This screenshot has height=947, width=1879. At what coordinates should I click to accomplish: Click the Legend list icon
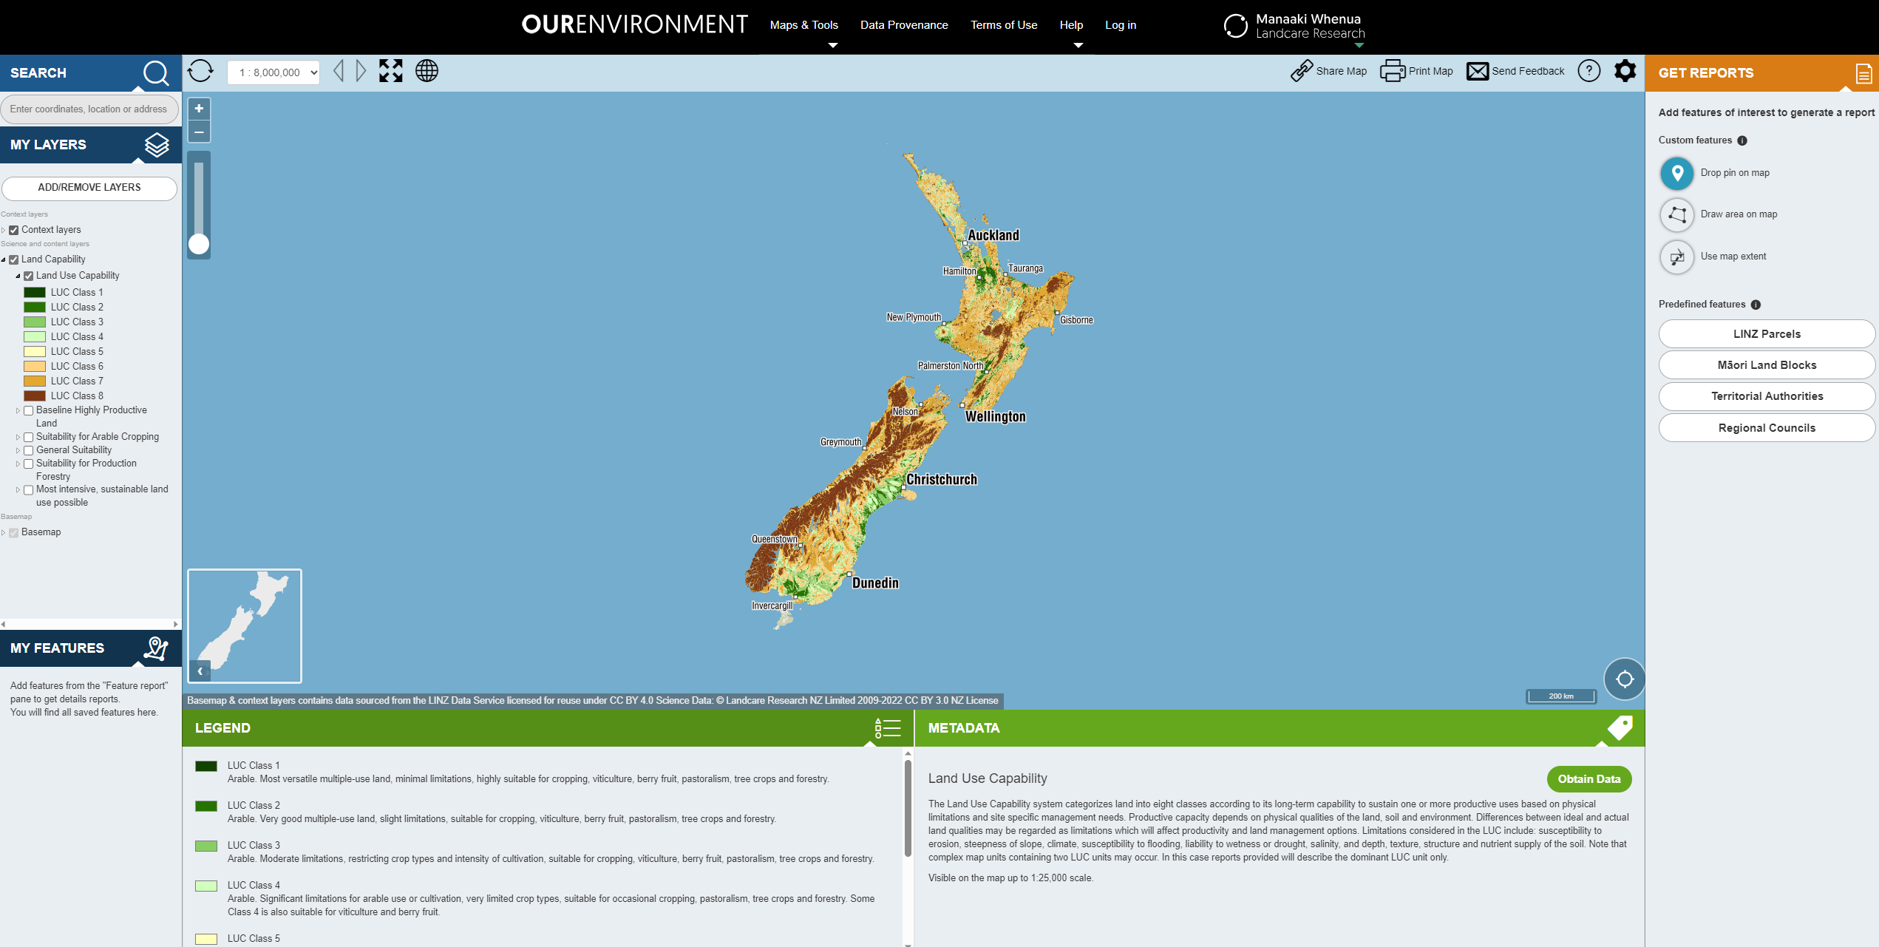pyautogui.click(x=887, y=728)
